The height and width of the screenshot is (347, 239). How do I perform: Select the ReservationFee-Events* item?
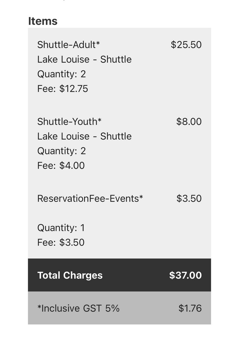[90, 198]
